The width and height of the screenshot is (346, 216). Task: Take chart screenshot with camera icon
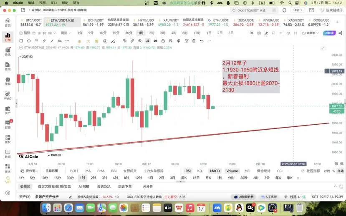(x=259, y=33)
